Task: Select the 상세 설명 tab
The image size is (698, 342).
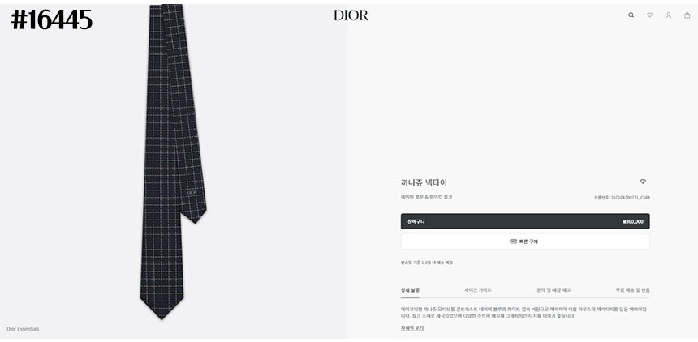Action: (x=410, y=290)
